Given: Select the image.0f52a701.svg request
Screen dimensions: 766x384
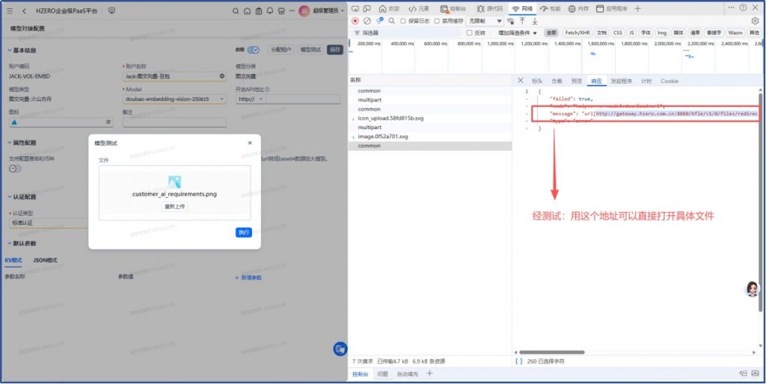Looking at the screenshot, I should click(383, 137).
